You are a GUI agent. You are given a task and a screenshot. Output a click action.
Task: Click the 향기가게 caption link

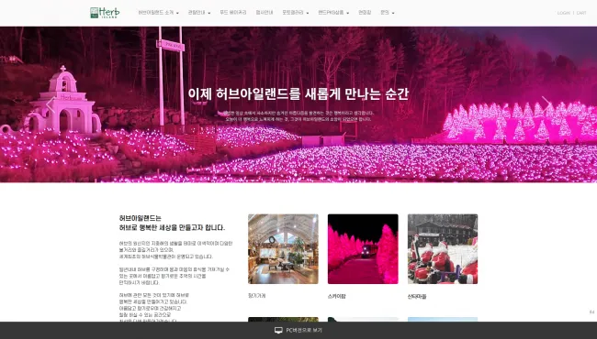[256, 296]
